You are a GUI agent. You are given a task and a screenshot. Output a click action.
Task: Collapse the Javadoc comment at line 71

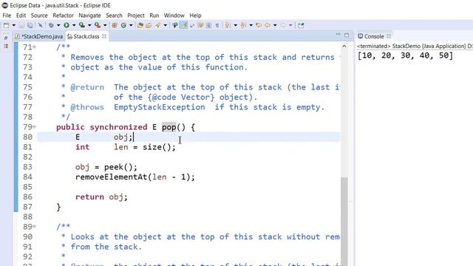coord(35,47)
